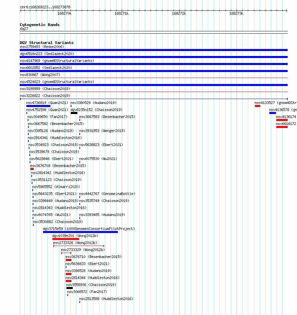The width and height of the screenshot is (297, 315).
Task: Click nsv2814342 (Huddleston2016) label
Action: point(58,173)
